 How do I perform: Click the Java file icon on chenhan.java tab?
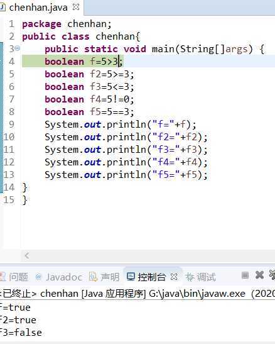(2, 8)
